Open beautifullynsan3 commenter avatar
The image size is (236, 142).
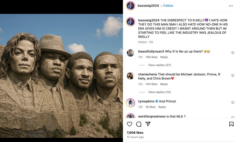point(130,53)
